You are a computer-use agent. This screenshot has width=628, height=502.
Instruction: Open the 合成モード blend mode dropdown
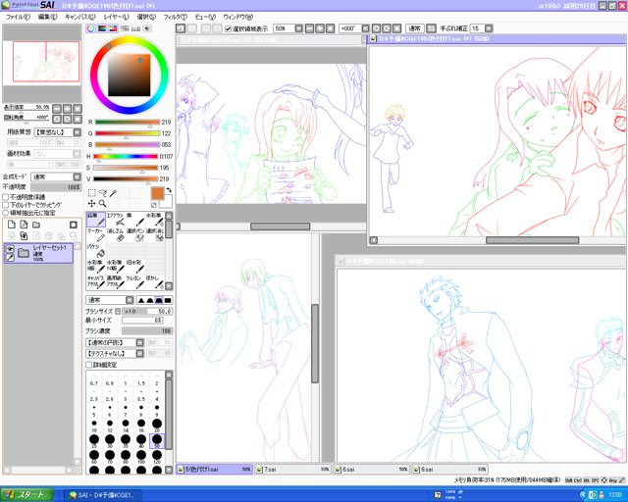[x=56, y=176]
